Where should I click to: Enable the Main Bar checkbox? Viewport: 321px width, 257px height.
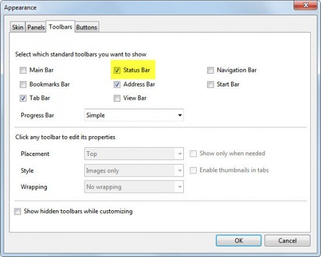click(23, 70)
